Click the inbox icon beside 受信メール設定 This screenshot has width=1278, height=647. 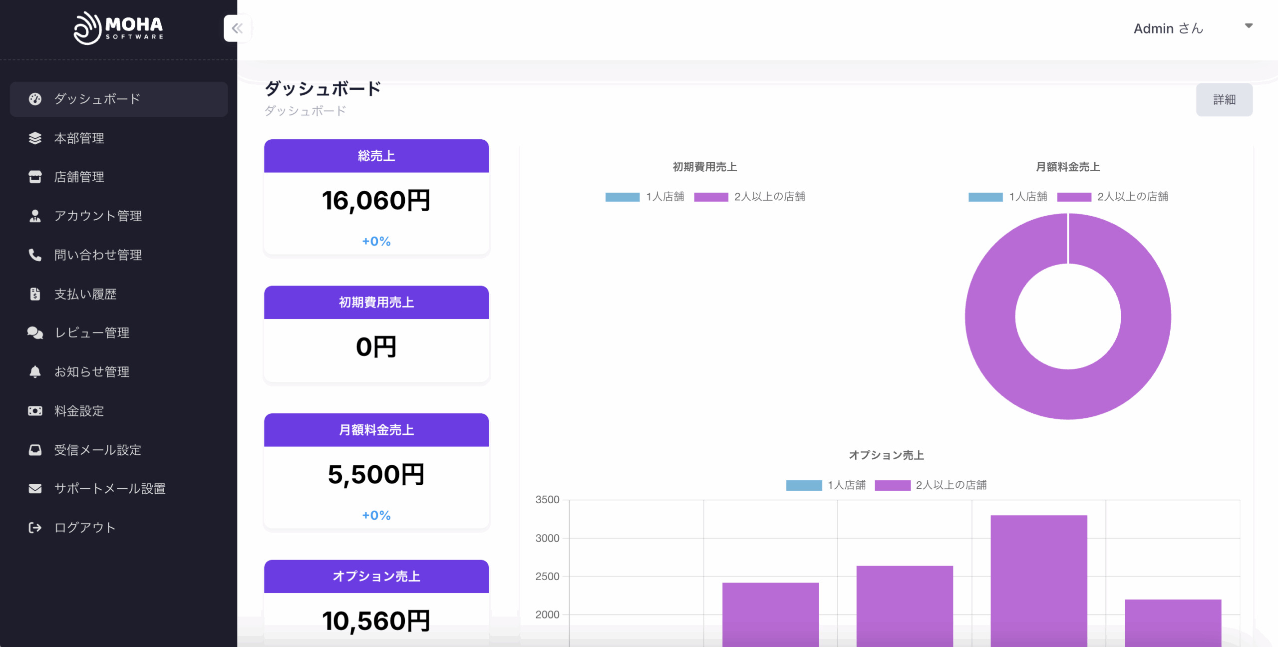click(35, 450)
